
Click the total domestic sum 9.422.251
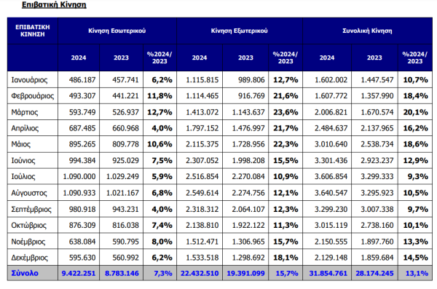(79, 274)
